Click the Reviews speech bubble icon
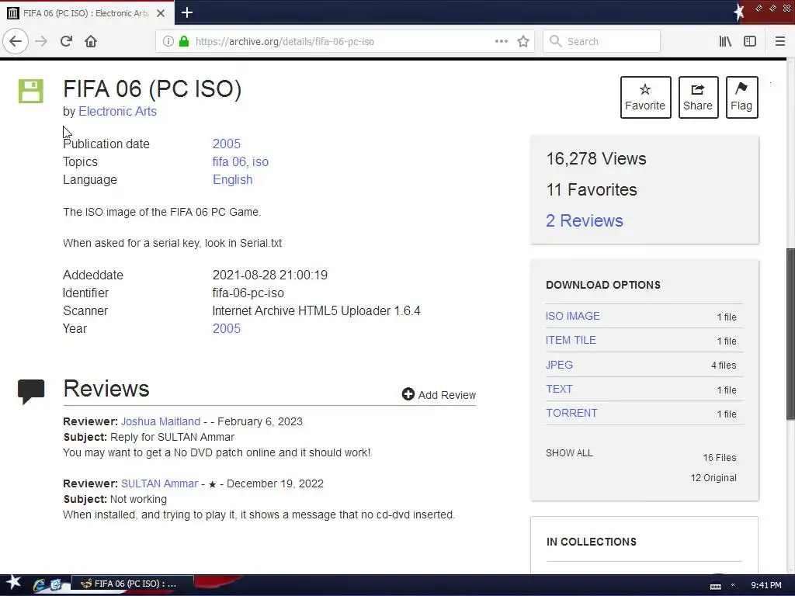Screen dimensions: 795x596 click(31, 391)
